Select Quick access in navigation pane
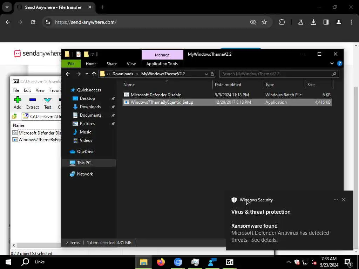 pos(89,90)
